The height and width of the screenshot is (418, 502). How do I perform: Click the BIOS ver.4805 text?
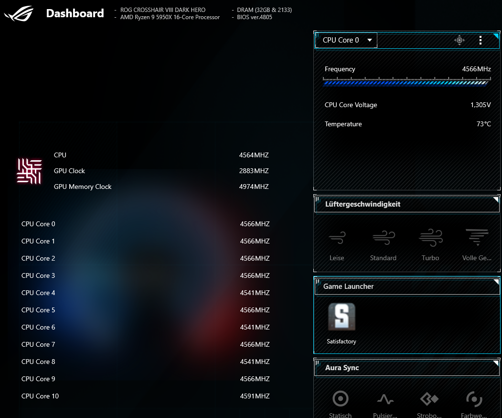(x=255, y=17)
